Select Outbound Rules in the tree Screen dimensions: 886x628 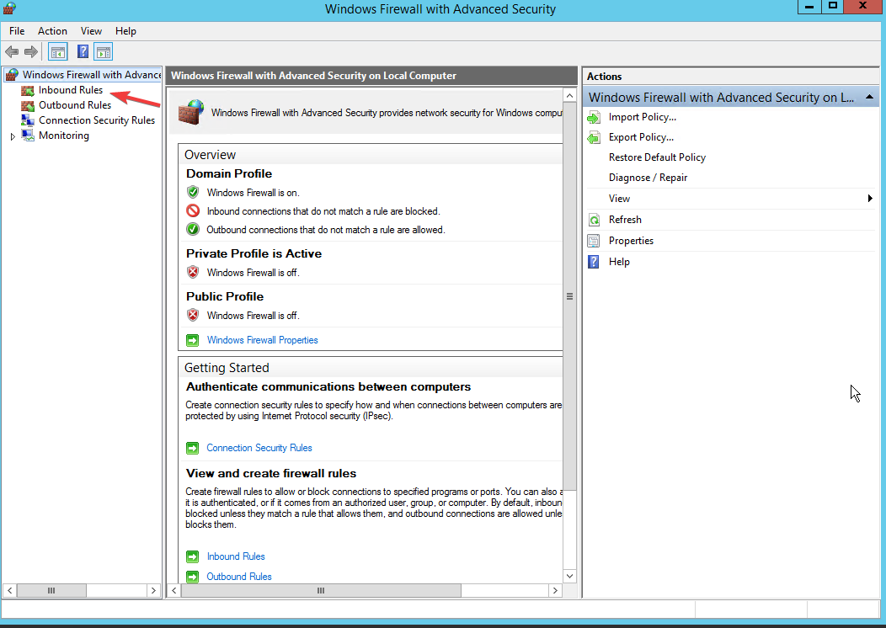75,105
